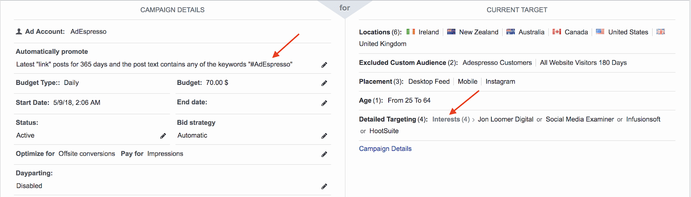
Task: Click the Ireland flag icon
Action: click(x=411, y=31)
